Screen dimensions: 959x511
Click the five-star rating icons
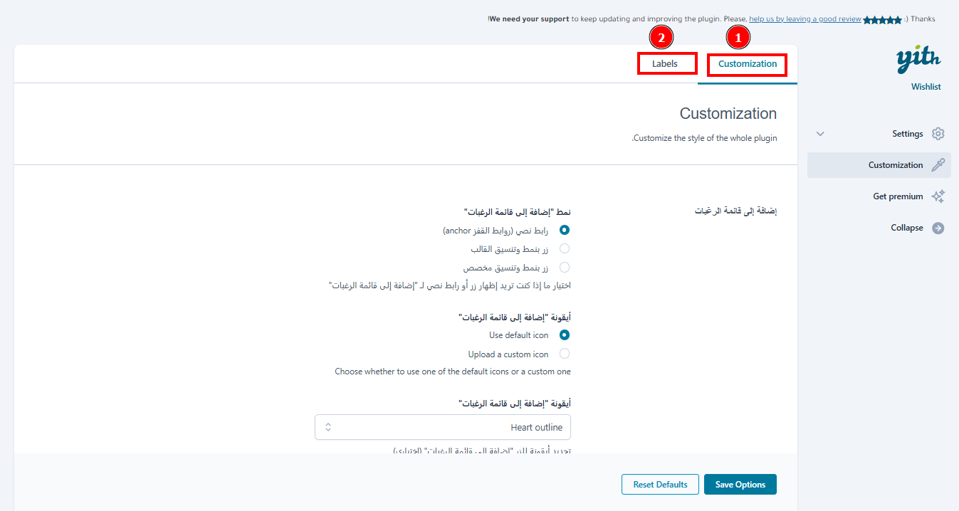(x=882, y=20)
